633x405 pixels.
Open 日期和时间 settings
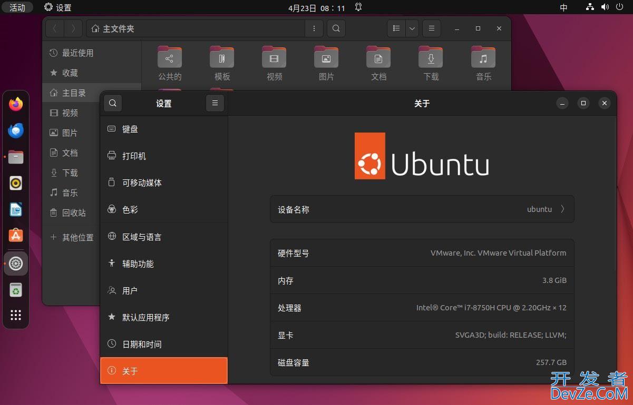pos(164,344)
